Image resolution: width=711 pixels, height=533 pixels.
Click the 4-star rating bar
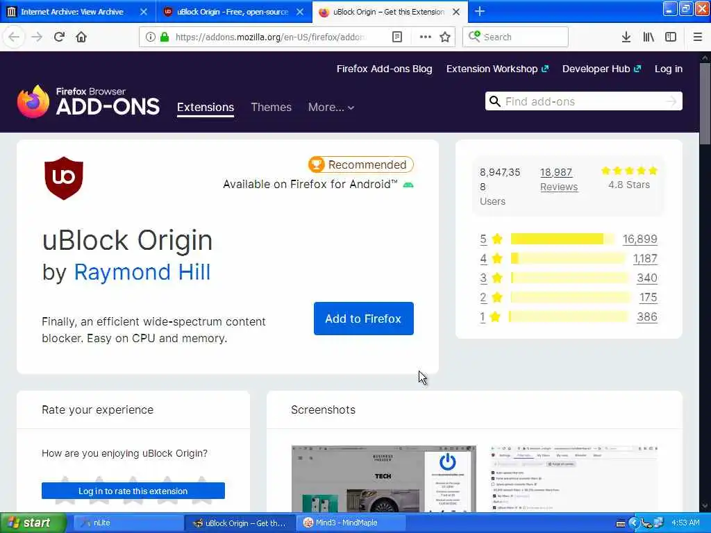tap(568, 258)
